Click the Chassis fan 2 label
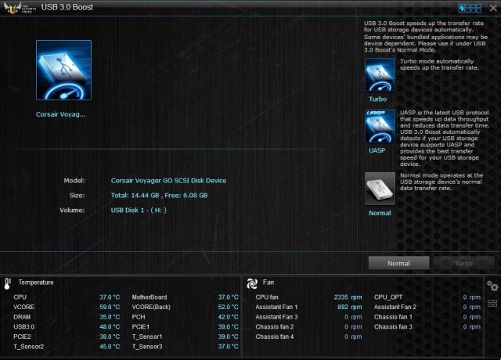The image size is (501, 360). coord(275,327)
